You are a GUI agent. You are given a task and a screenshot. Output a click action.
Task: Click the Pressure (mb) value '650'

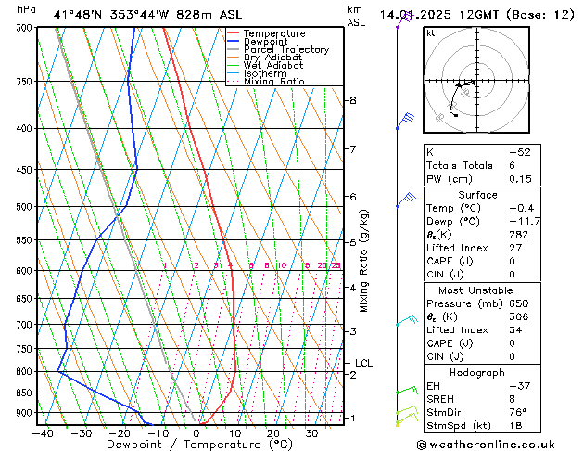click(519, 303)
